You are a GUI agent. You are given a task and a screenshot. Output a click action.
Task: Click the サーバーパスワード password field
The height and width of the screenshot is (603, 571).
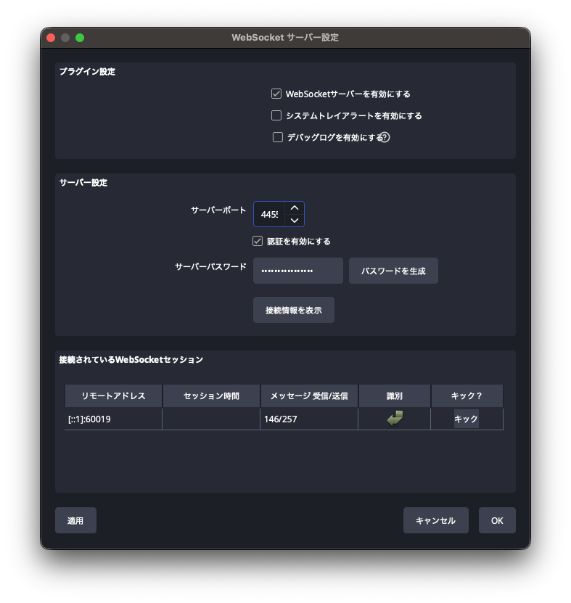point(298,271)
